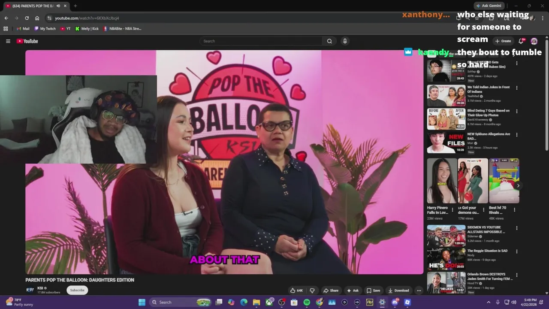View site information icon in address bar
This screenshot has width=549, height=309.
[49, 18]
